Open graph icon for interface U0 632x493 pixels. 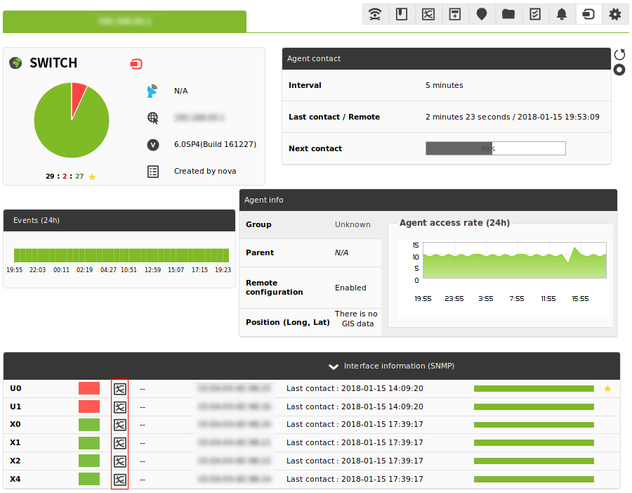(x=119, y=389)
